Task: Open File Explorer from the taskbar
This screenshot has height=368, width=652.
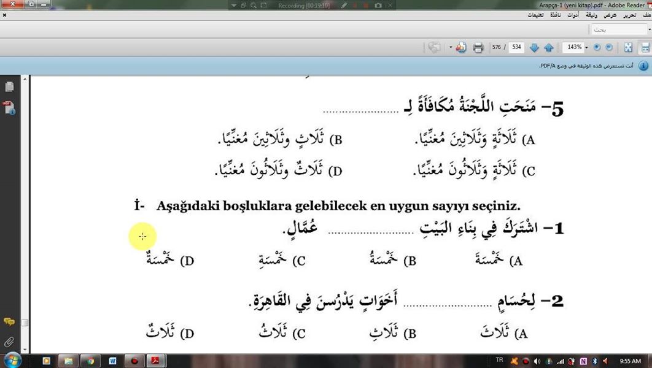Action: pos(69,361)
